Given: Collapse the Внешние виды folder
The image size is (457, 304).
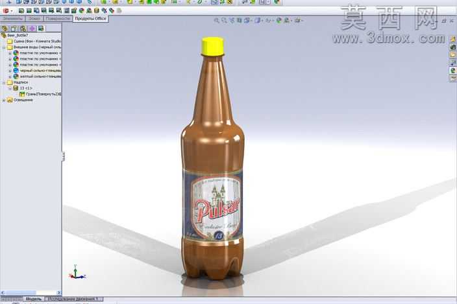Looking at the screenshot, I should 4,47.
